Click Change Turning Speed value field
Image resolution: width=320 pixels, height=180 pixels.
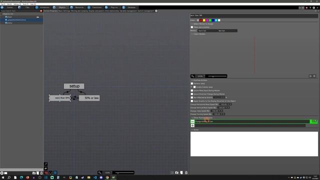click(218, 114)
